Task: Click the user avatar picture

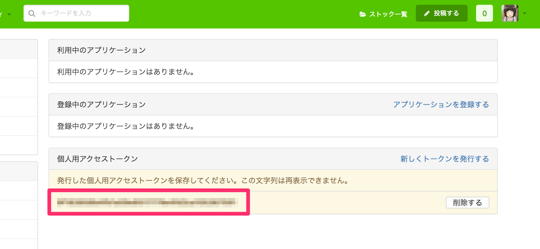Action: point(510,13)
